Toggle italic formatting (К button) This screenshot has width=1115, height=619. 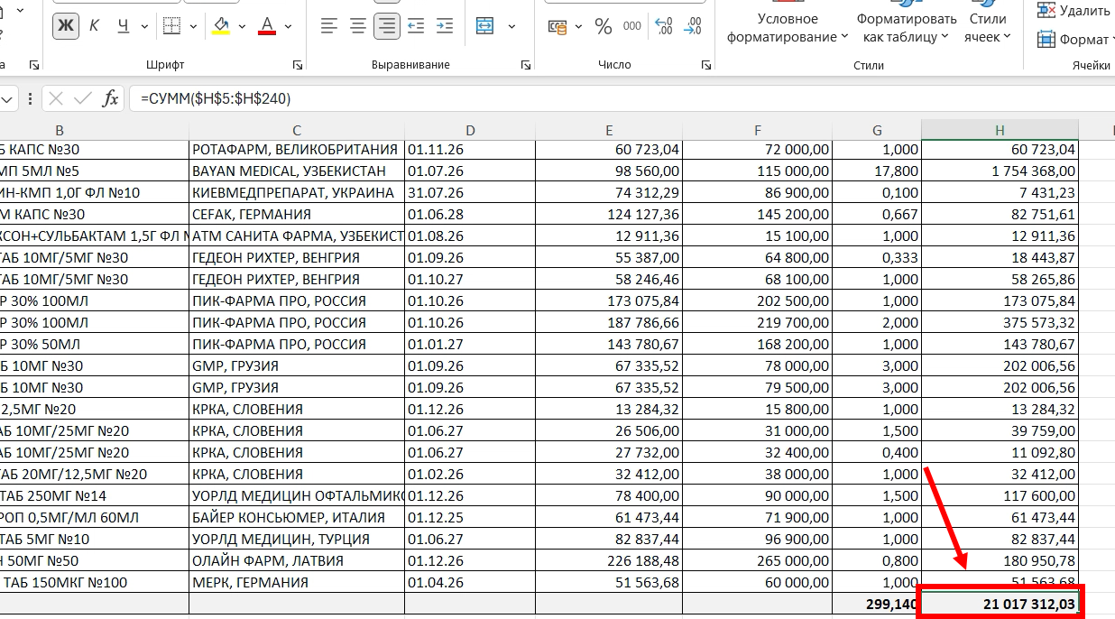click(x=95, y=26)
